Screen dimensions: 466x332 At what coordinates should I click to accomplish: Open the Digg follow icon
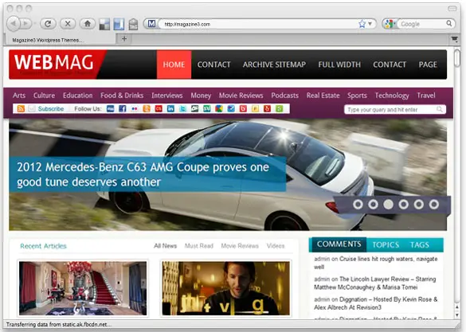(110, 109)
